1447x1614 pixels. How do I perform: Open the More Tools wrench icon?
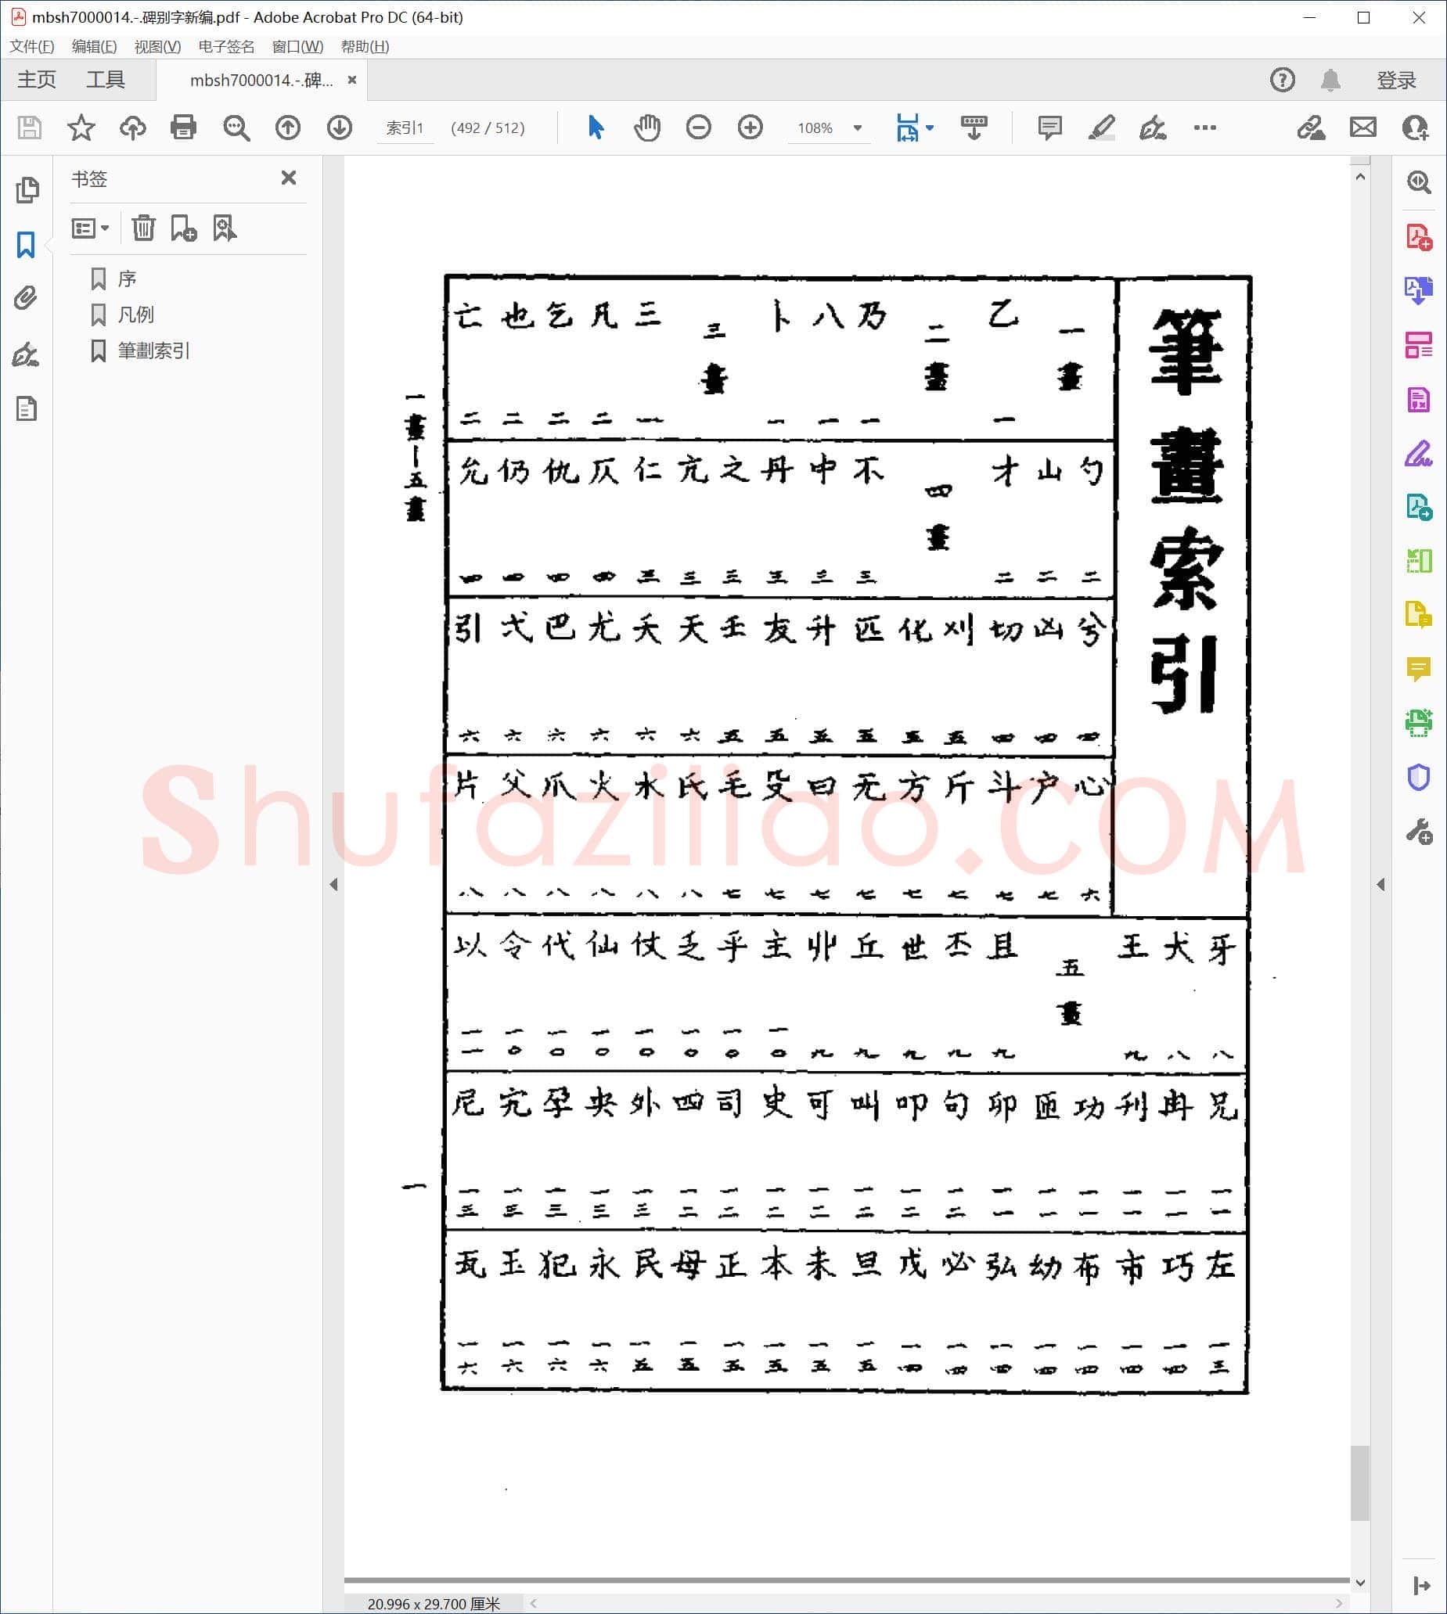(1419, 831)
